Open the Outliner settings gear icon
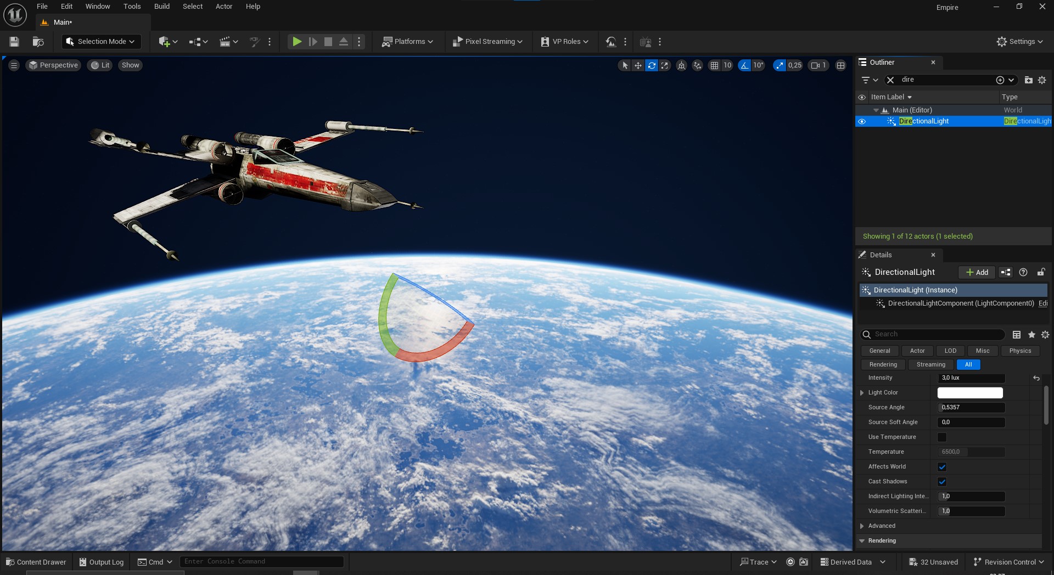Viewport: 1054px width, 575px height. click(x=1042, y=80)
